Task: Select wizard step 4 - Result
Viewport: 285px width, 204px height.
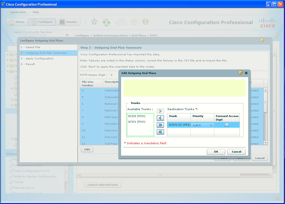Action: [x=49, y=64]
